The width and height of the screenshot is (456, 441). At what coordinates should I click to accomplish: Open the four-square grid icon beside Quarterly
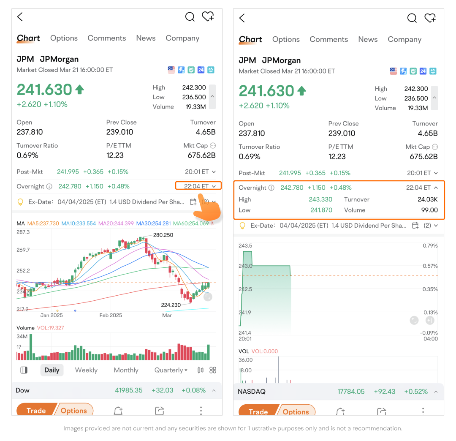click(213, 370)
